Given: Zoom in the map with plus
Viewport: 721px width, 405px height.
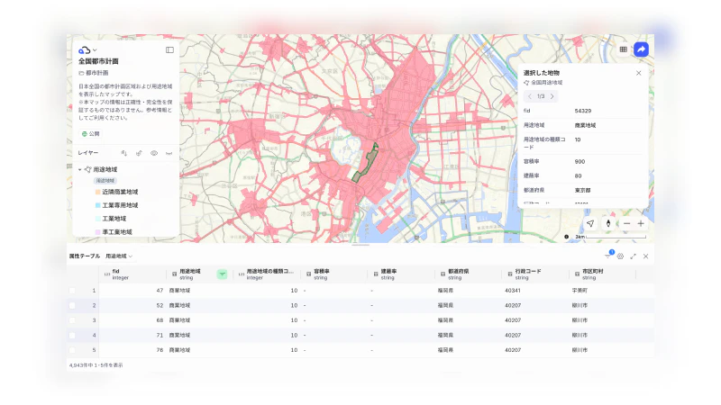Looking at the screenshot, I should pyautogui.click(x=641, y=223).
